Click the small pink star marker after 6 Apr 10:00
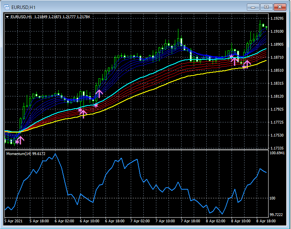 (x=96, y=105)
